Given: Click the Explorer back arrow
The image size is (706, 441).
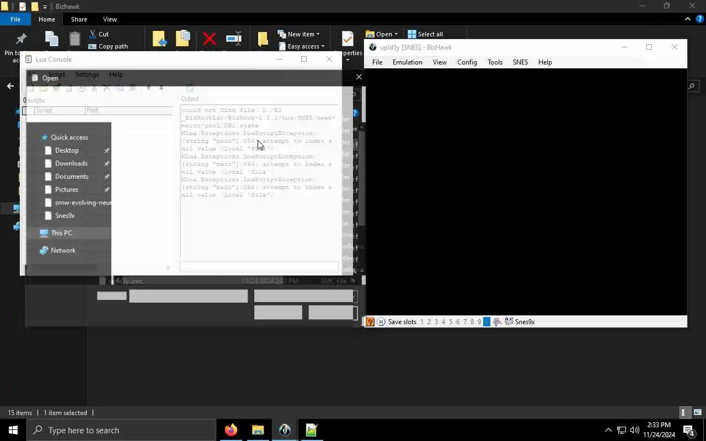Looking at the screenshot, I should [10, 86].
